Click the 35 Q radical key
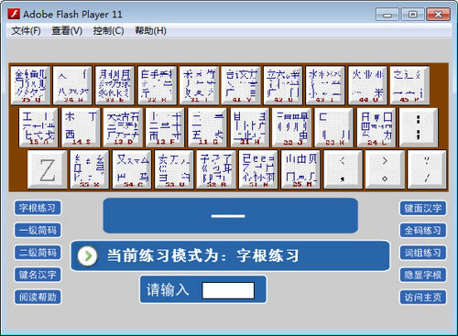The width and height of the screenshot is (458, 336). pos(30,85)
